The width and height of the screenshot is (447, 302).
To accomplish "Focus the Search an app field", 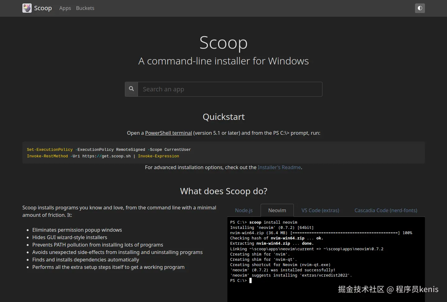I will [230, 89].
